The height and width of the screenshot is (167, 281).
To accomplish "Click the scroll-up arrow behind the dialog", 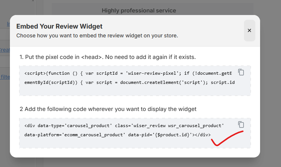I will tap(33, 1).
